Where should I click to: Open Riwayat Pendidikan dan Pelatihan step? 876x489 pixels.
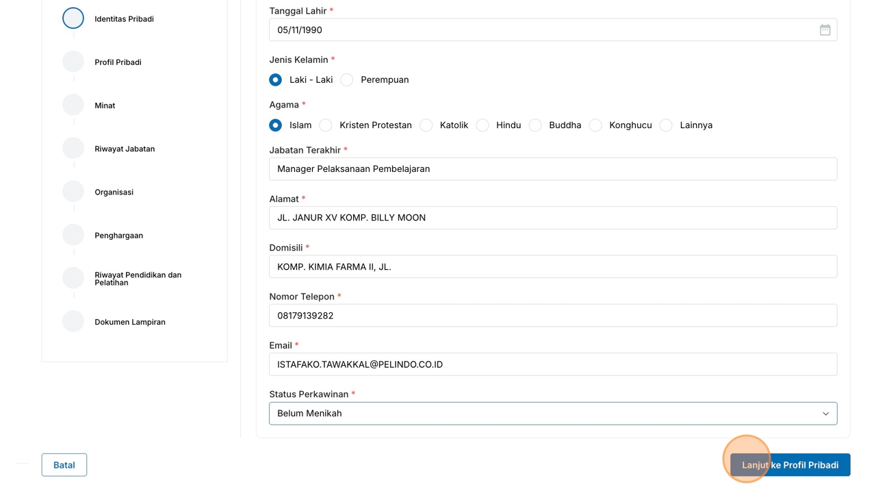click(x=73, y=278)
